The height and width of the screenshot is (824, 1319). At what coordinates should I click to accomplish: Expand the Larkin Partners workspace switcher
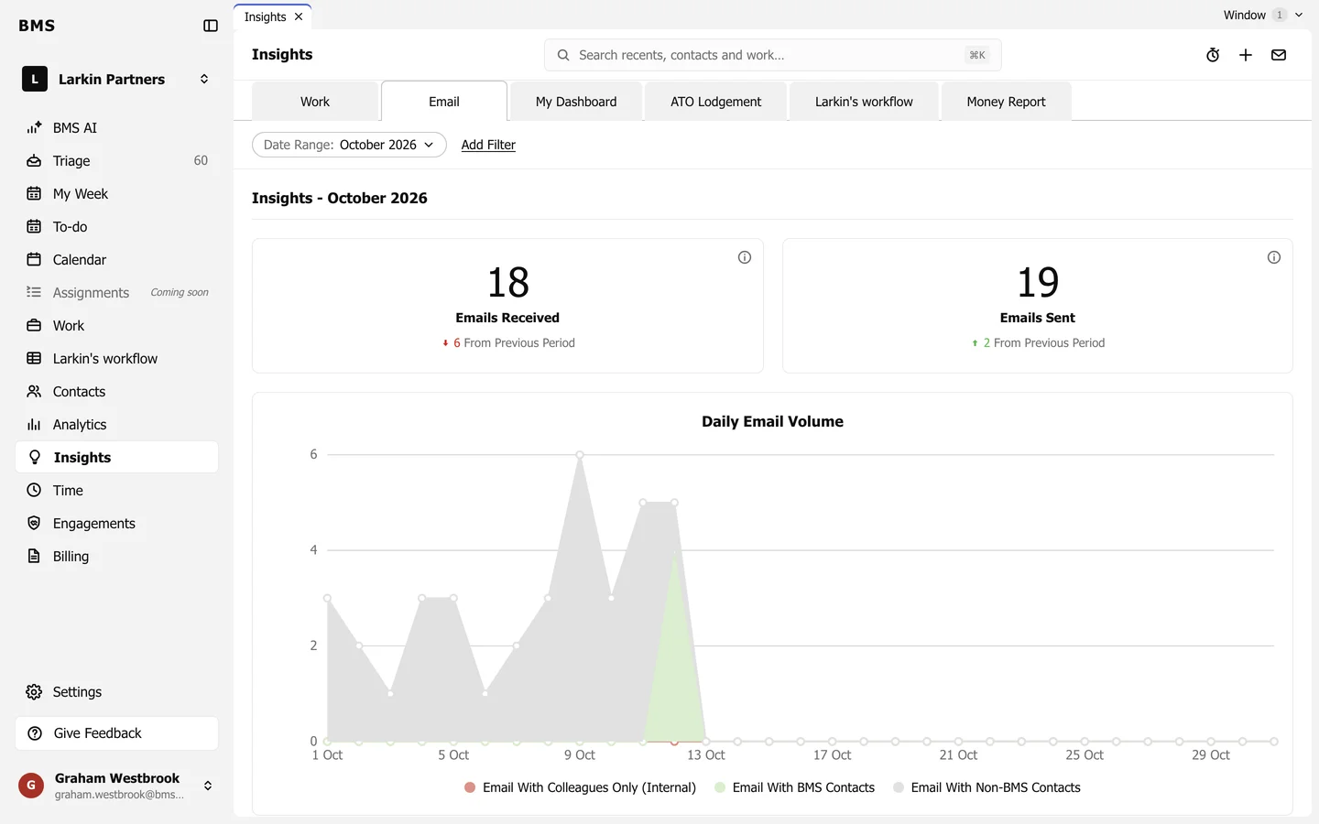tap(116, 80)
